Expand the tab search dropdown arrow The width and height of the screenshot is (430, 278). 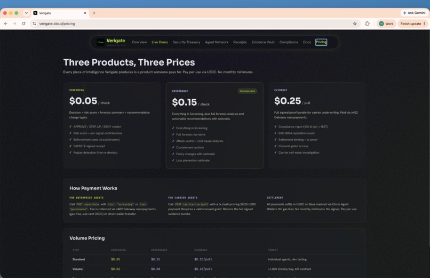26,13
